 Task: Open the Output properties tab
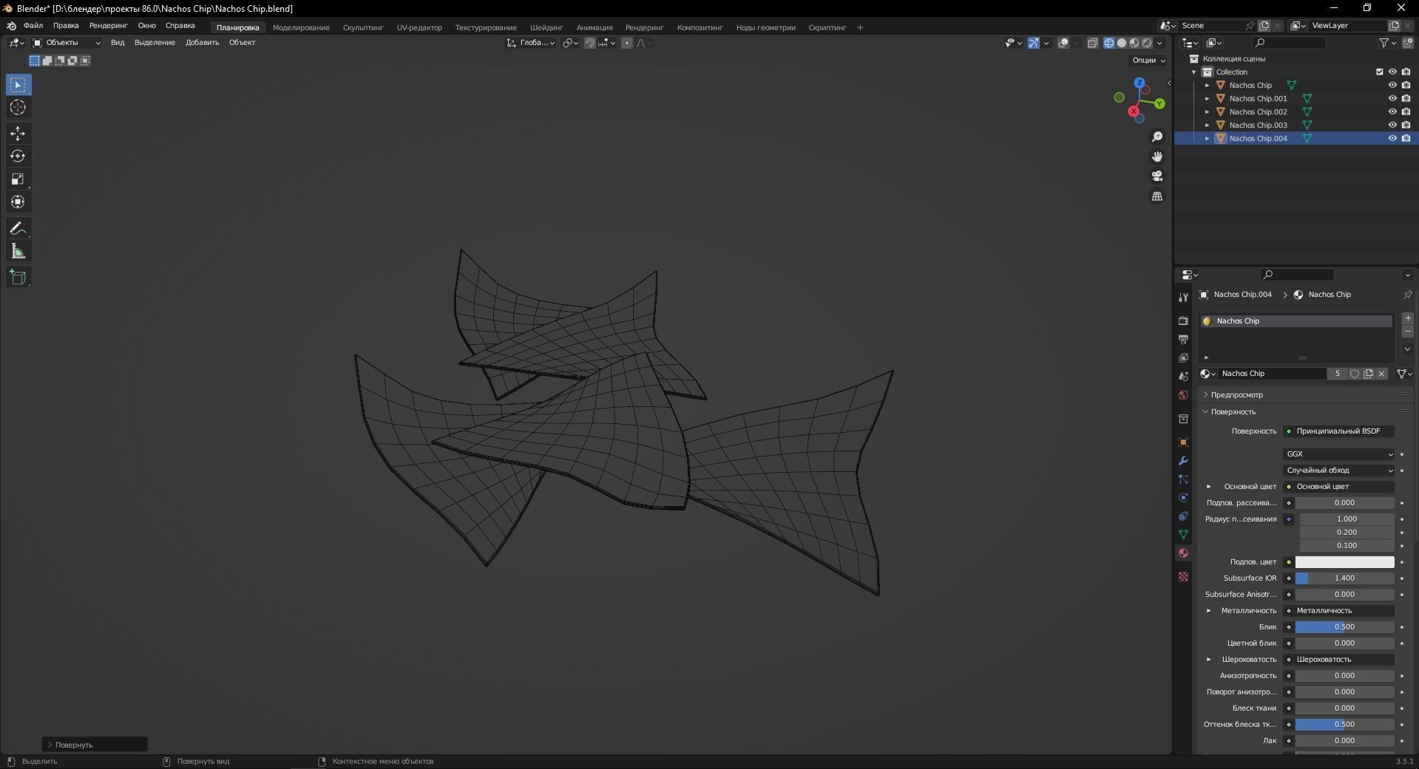click(x=1183, y=340)
